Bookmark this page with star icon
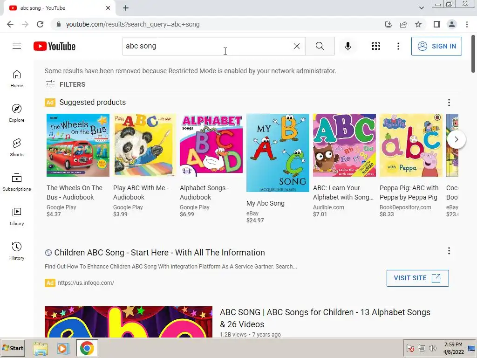 418,24
